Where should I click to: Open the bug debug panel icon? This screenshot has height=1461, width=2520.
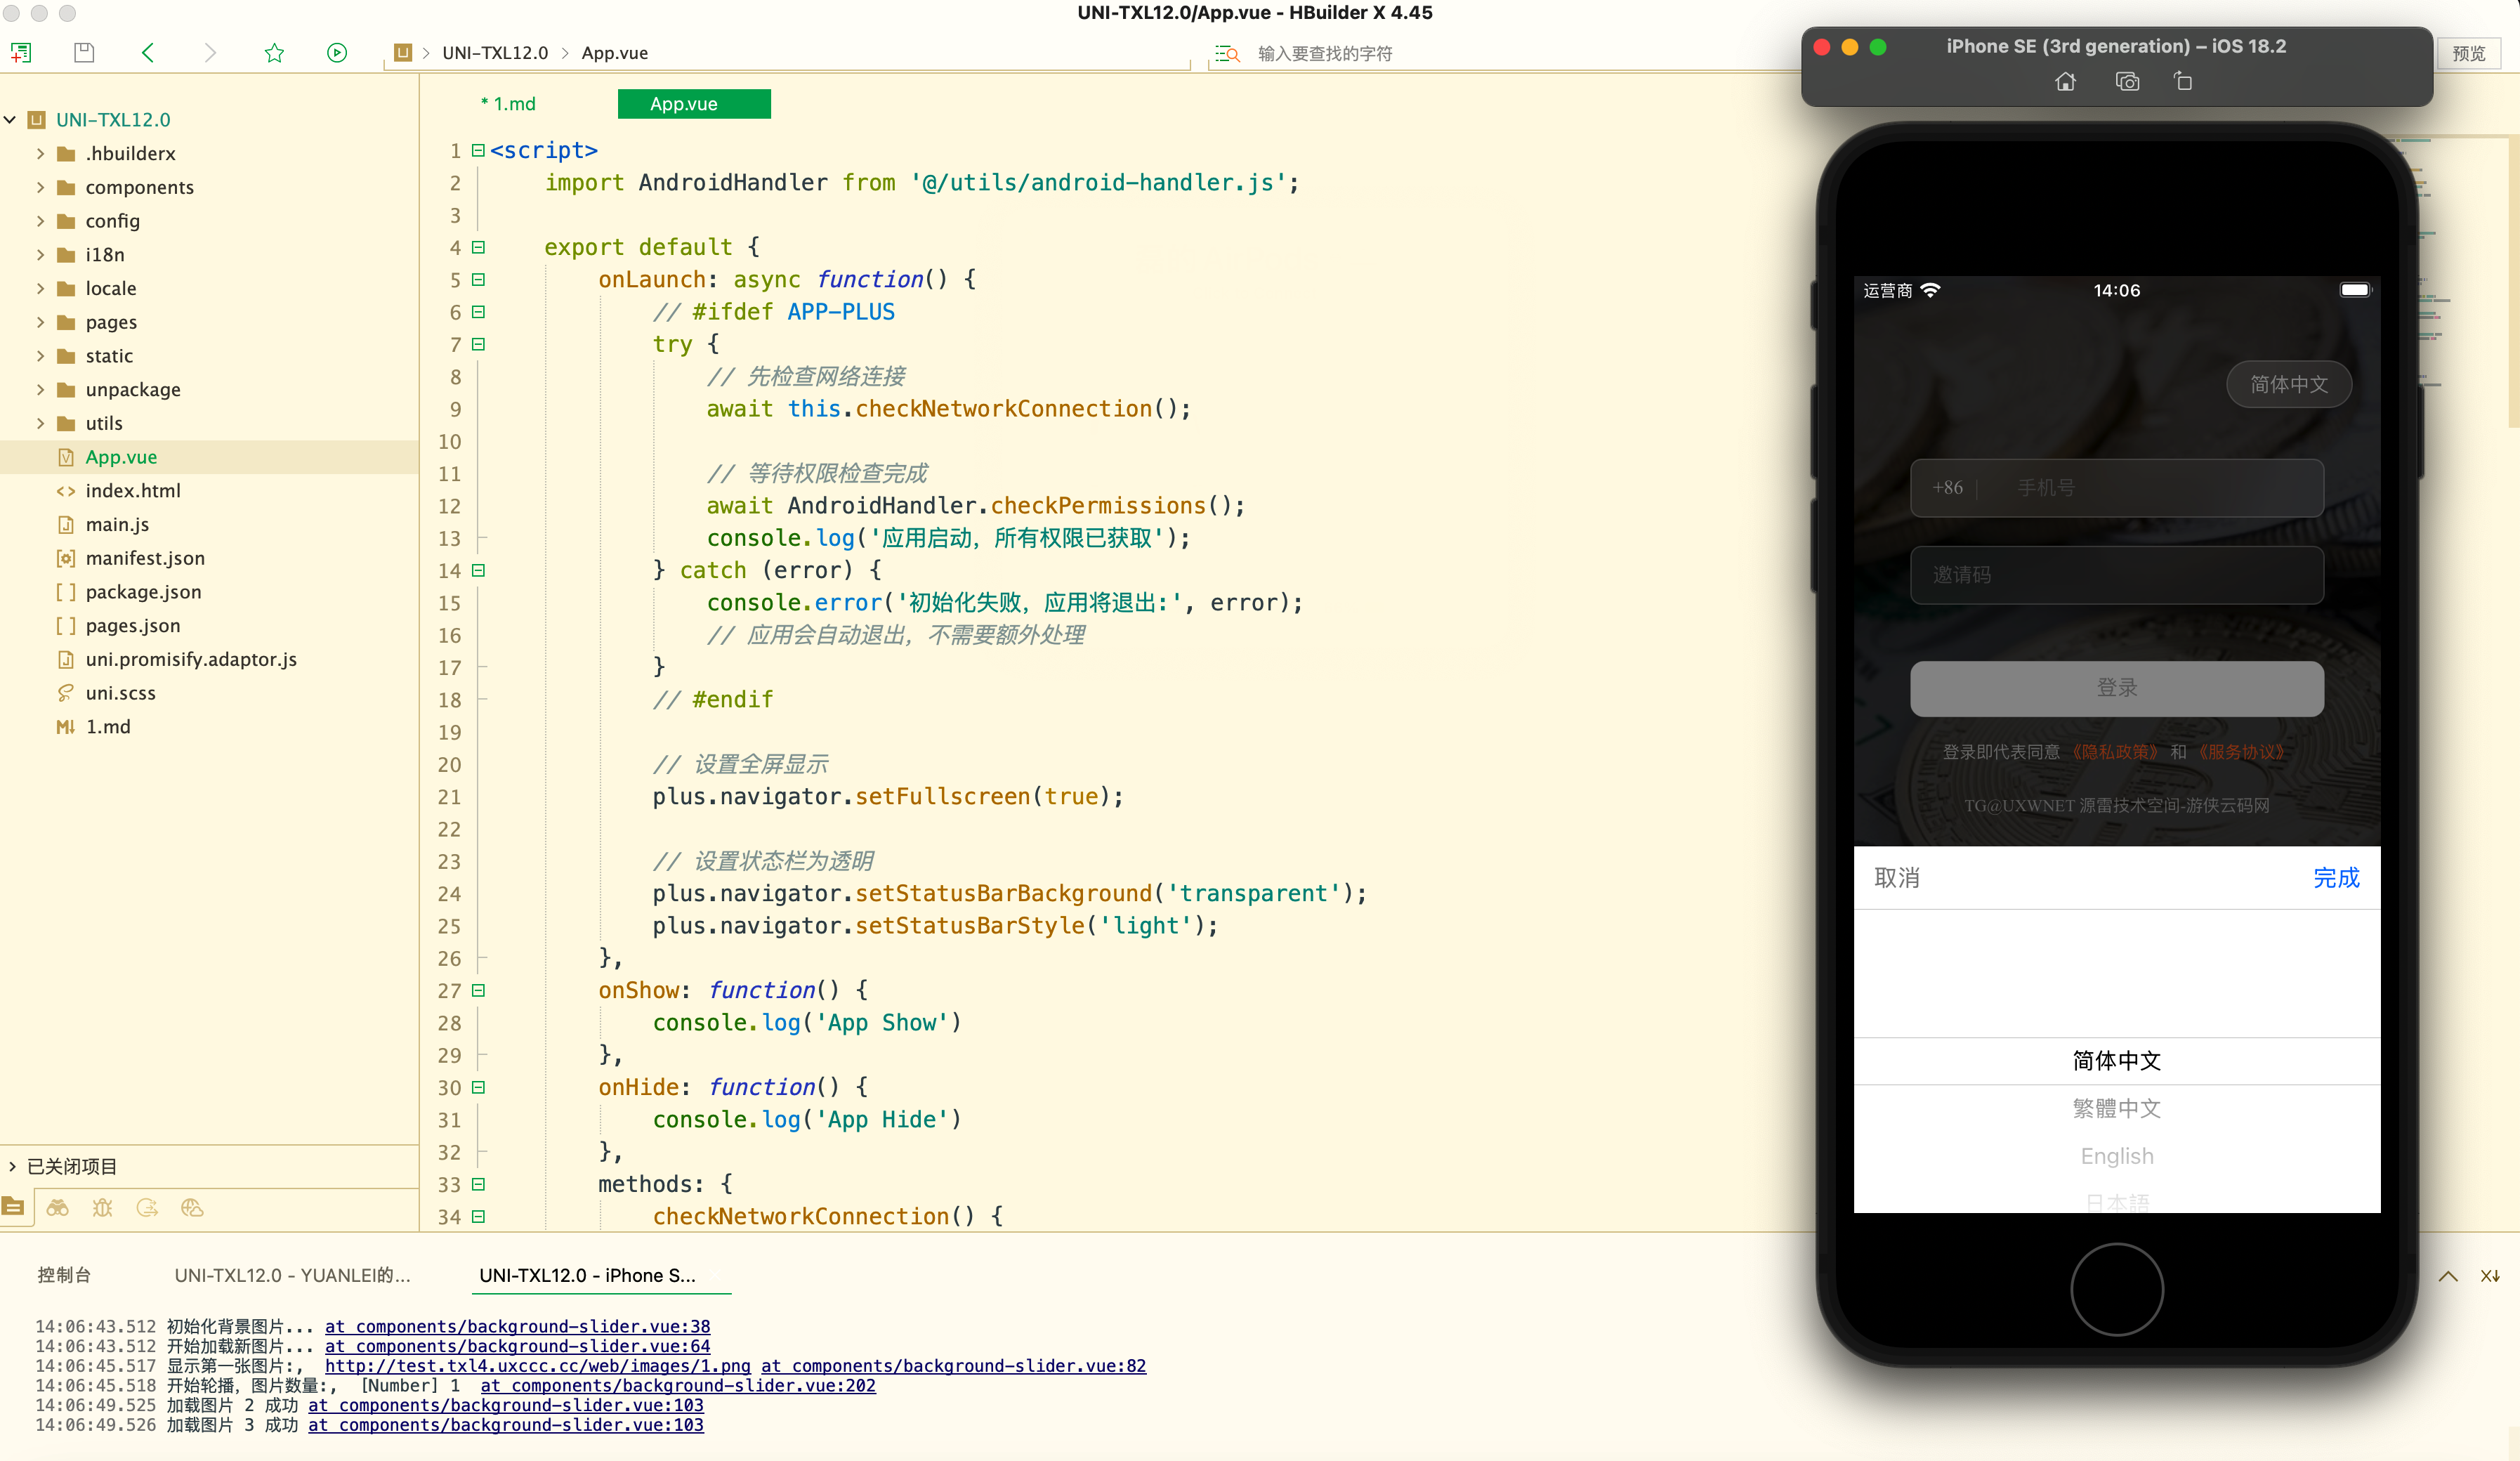(x=102, y=1208)
